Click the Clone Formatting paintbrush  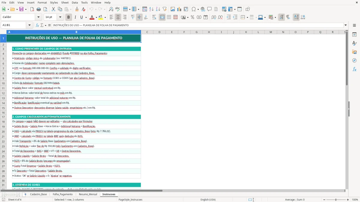click(77, 9)
